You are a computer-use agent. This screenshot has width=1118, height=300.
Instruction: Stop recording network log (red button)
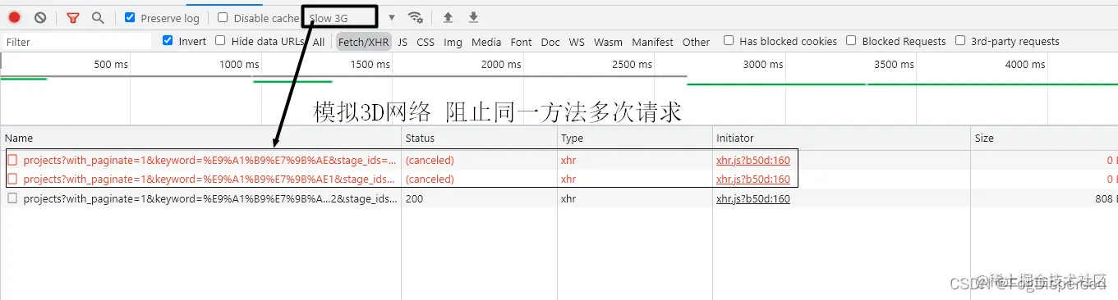point(14,17)
